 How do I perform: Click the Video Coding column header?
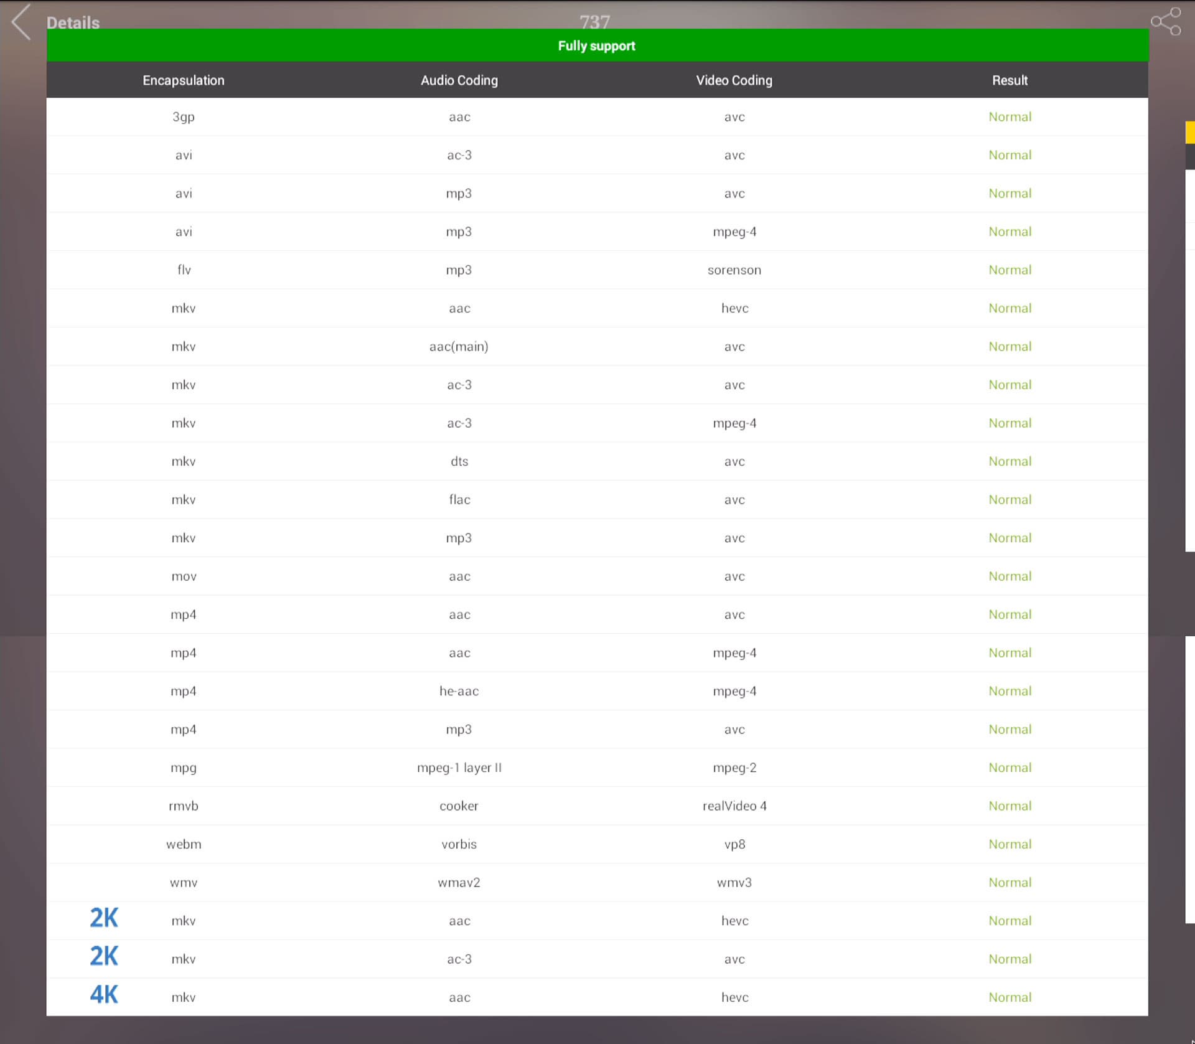pyautogui.click(x=734, y=80)
